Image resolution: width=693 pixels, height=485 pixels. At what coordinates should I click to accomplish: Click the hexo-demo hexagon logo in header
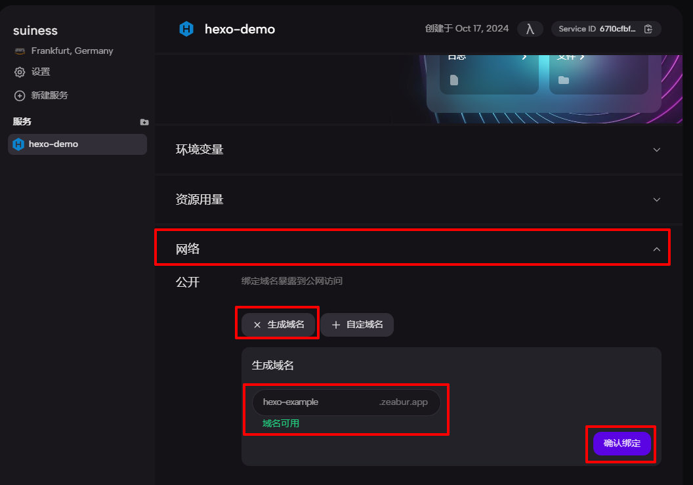pyautogui.click(x=186, y=29)
